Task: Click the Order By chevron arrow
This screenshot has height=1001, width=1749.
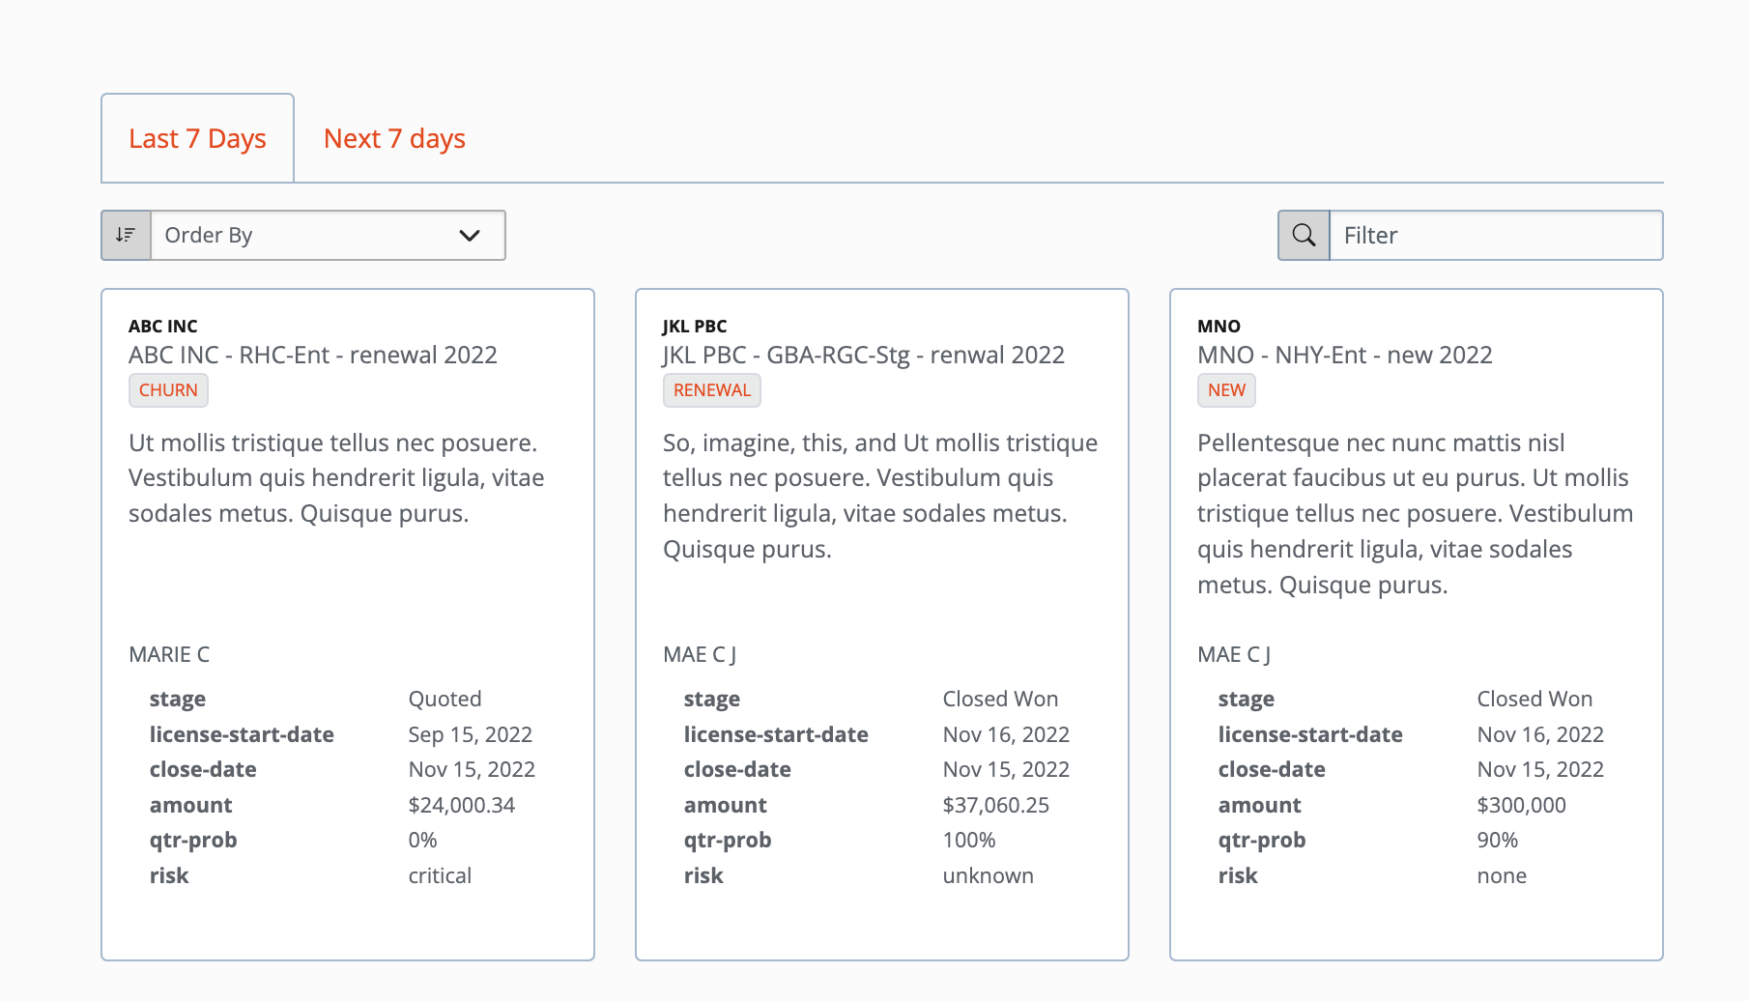Action: pyautogui.click(x=470, y=235)
